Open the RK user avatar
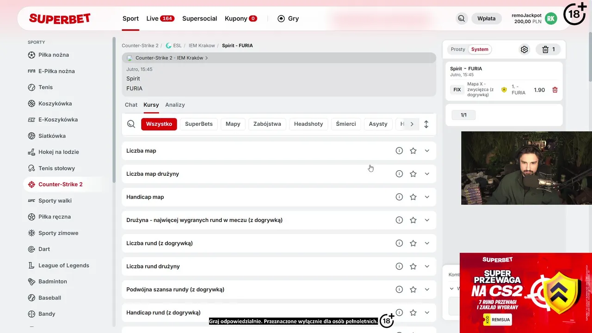592x333 pixels. tap(551, 18)
